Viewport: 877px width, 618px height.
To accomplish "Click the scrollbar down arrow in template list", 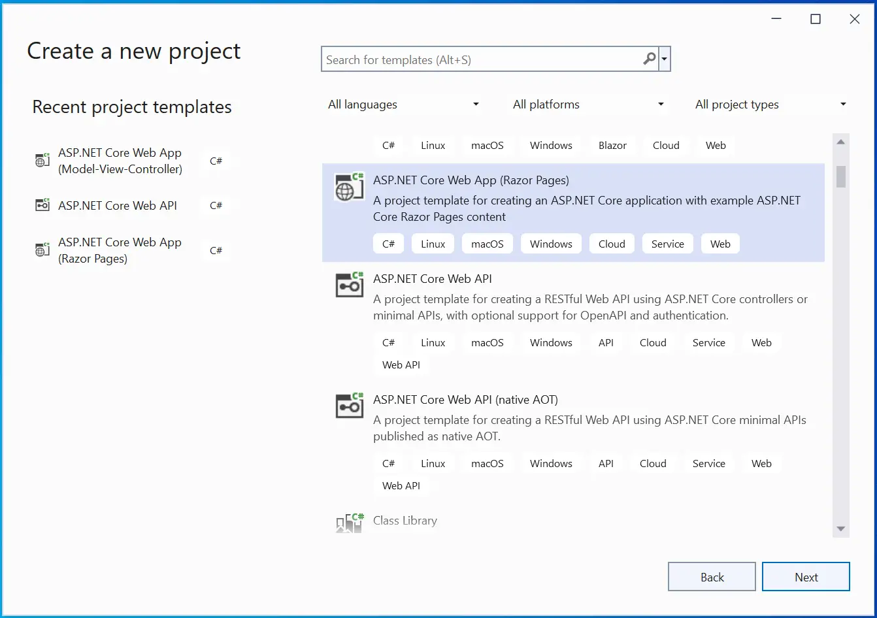I will coord(841,529).
